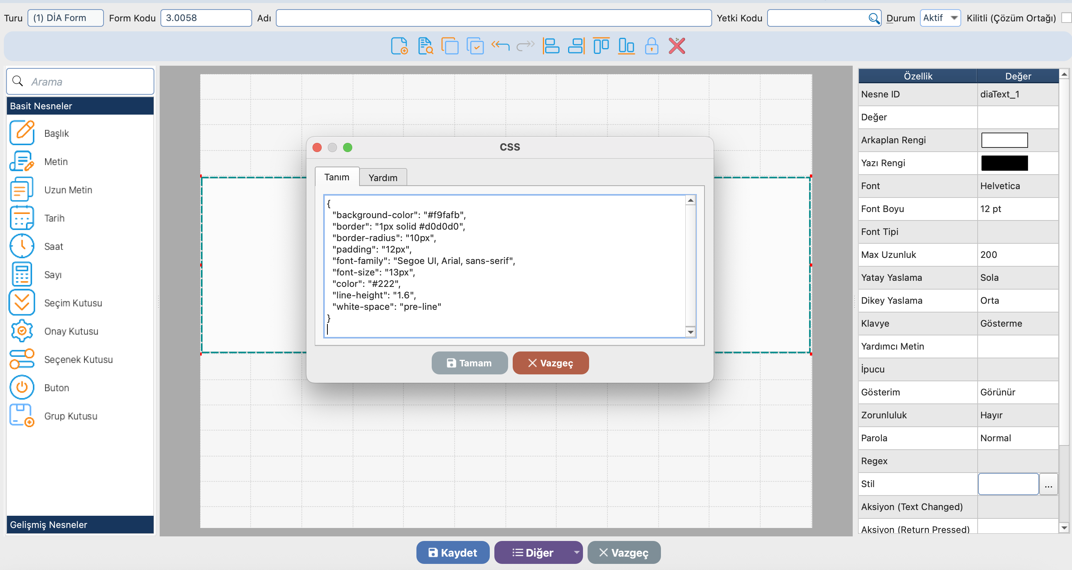
Task: Select the Tanım tab
Action: pos(337,177)
